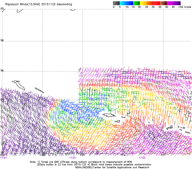
Task: Click the cyan-blue 5-15 knots legend swatch
Action: click(126, 3)
